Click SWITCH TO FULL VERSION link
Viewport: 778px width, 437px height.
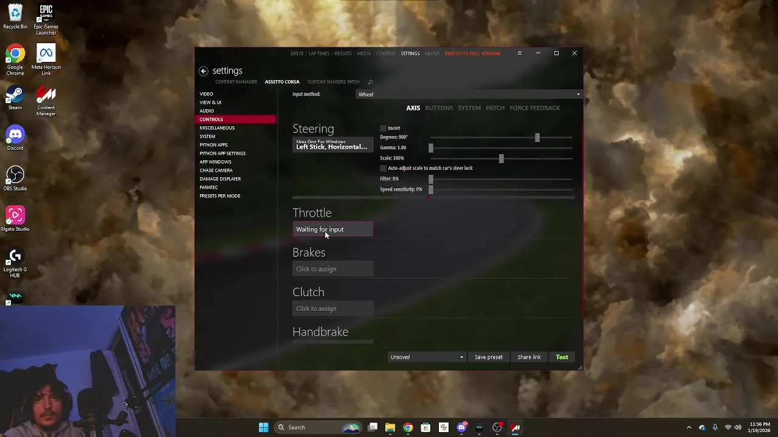tap(472, 53)
